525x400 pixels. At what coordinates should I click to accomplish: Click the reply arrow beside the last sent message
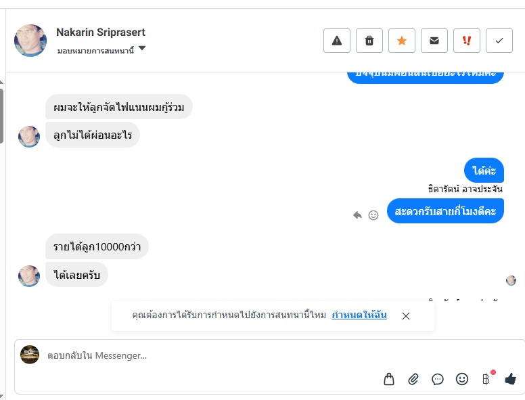pyautogui.click(x=357, y=215)
